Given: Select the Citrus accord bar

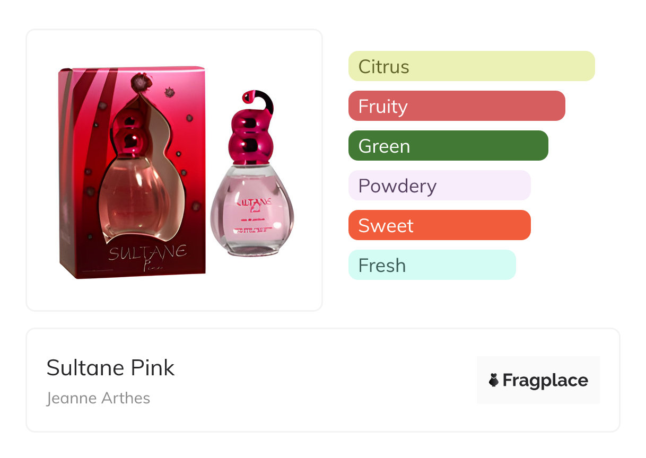Looking at the screenshot, I should pos(471,66).
